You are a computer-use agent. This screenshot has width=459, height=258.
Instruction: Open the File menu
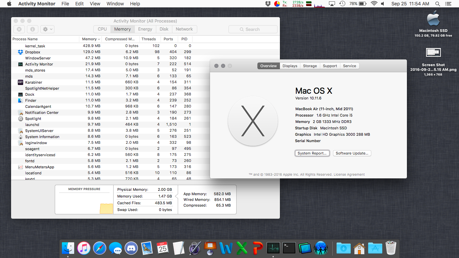pyautogui.click(x=65, y=4)
